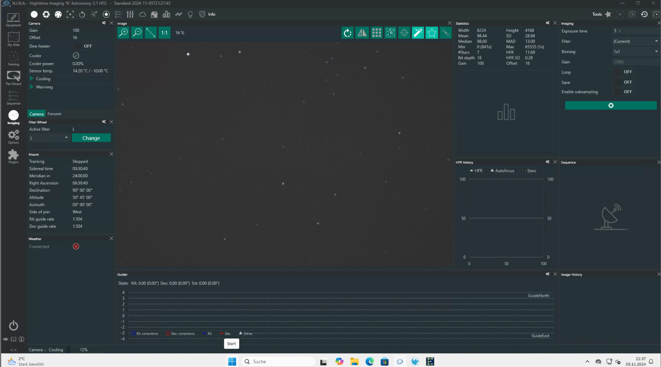Screen dimensions: 661x367
Task: Select the Imaging section in sidebar
Action: coord(13,117)
